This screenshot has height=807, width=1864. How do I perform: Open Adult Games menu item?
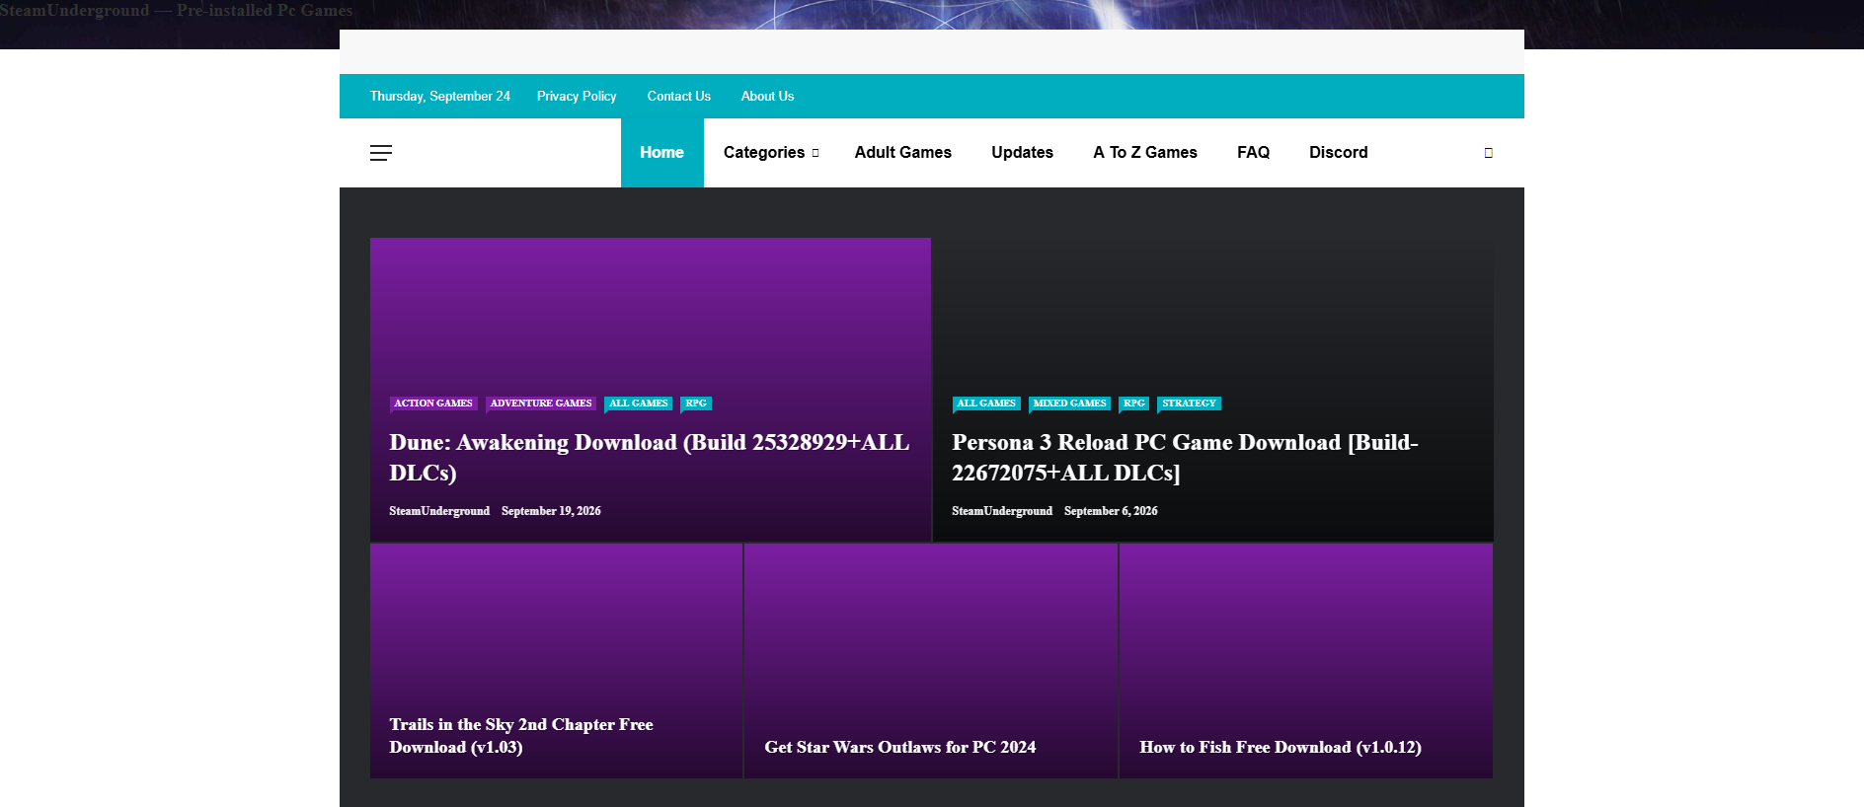coord(902,153)
